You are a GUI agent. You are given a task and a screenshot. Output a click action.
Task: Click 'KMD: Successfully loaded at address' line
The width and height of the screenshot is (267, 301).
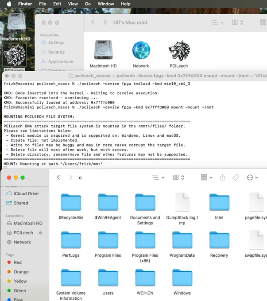click(x=59, y=103)
